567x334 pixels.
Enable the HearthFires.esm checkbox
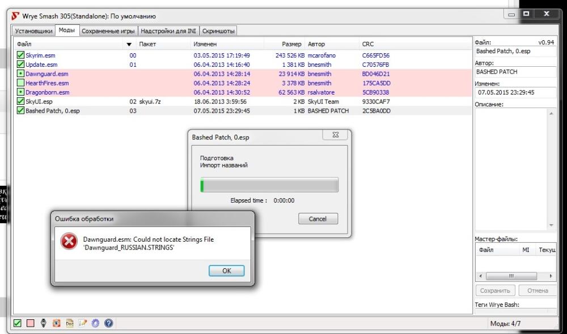pyautogui.click(x=20, y=83)
